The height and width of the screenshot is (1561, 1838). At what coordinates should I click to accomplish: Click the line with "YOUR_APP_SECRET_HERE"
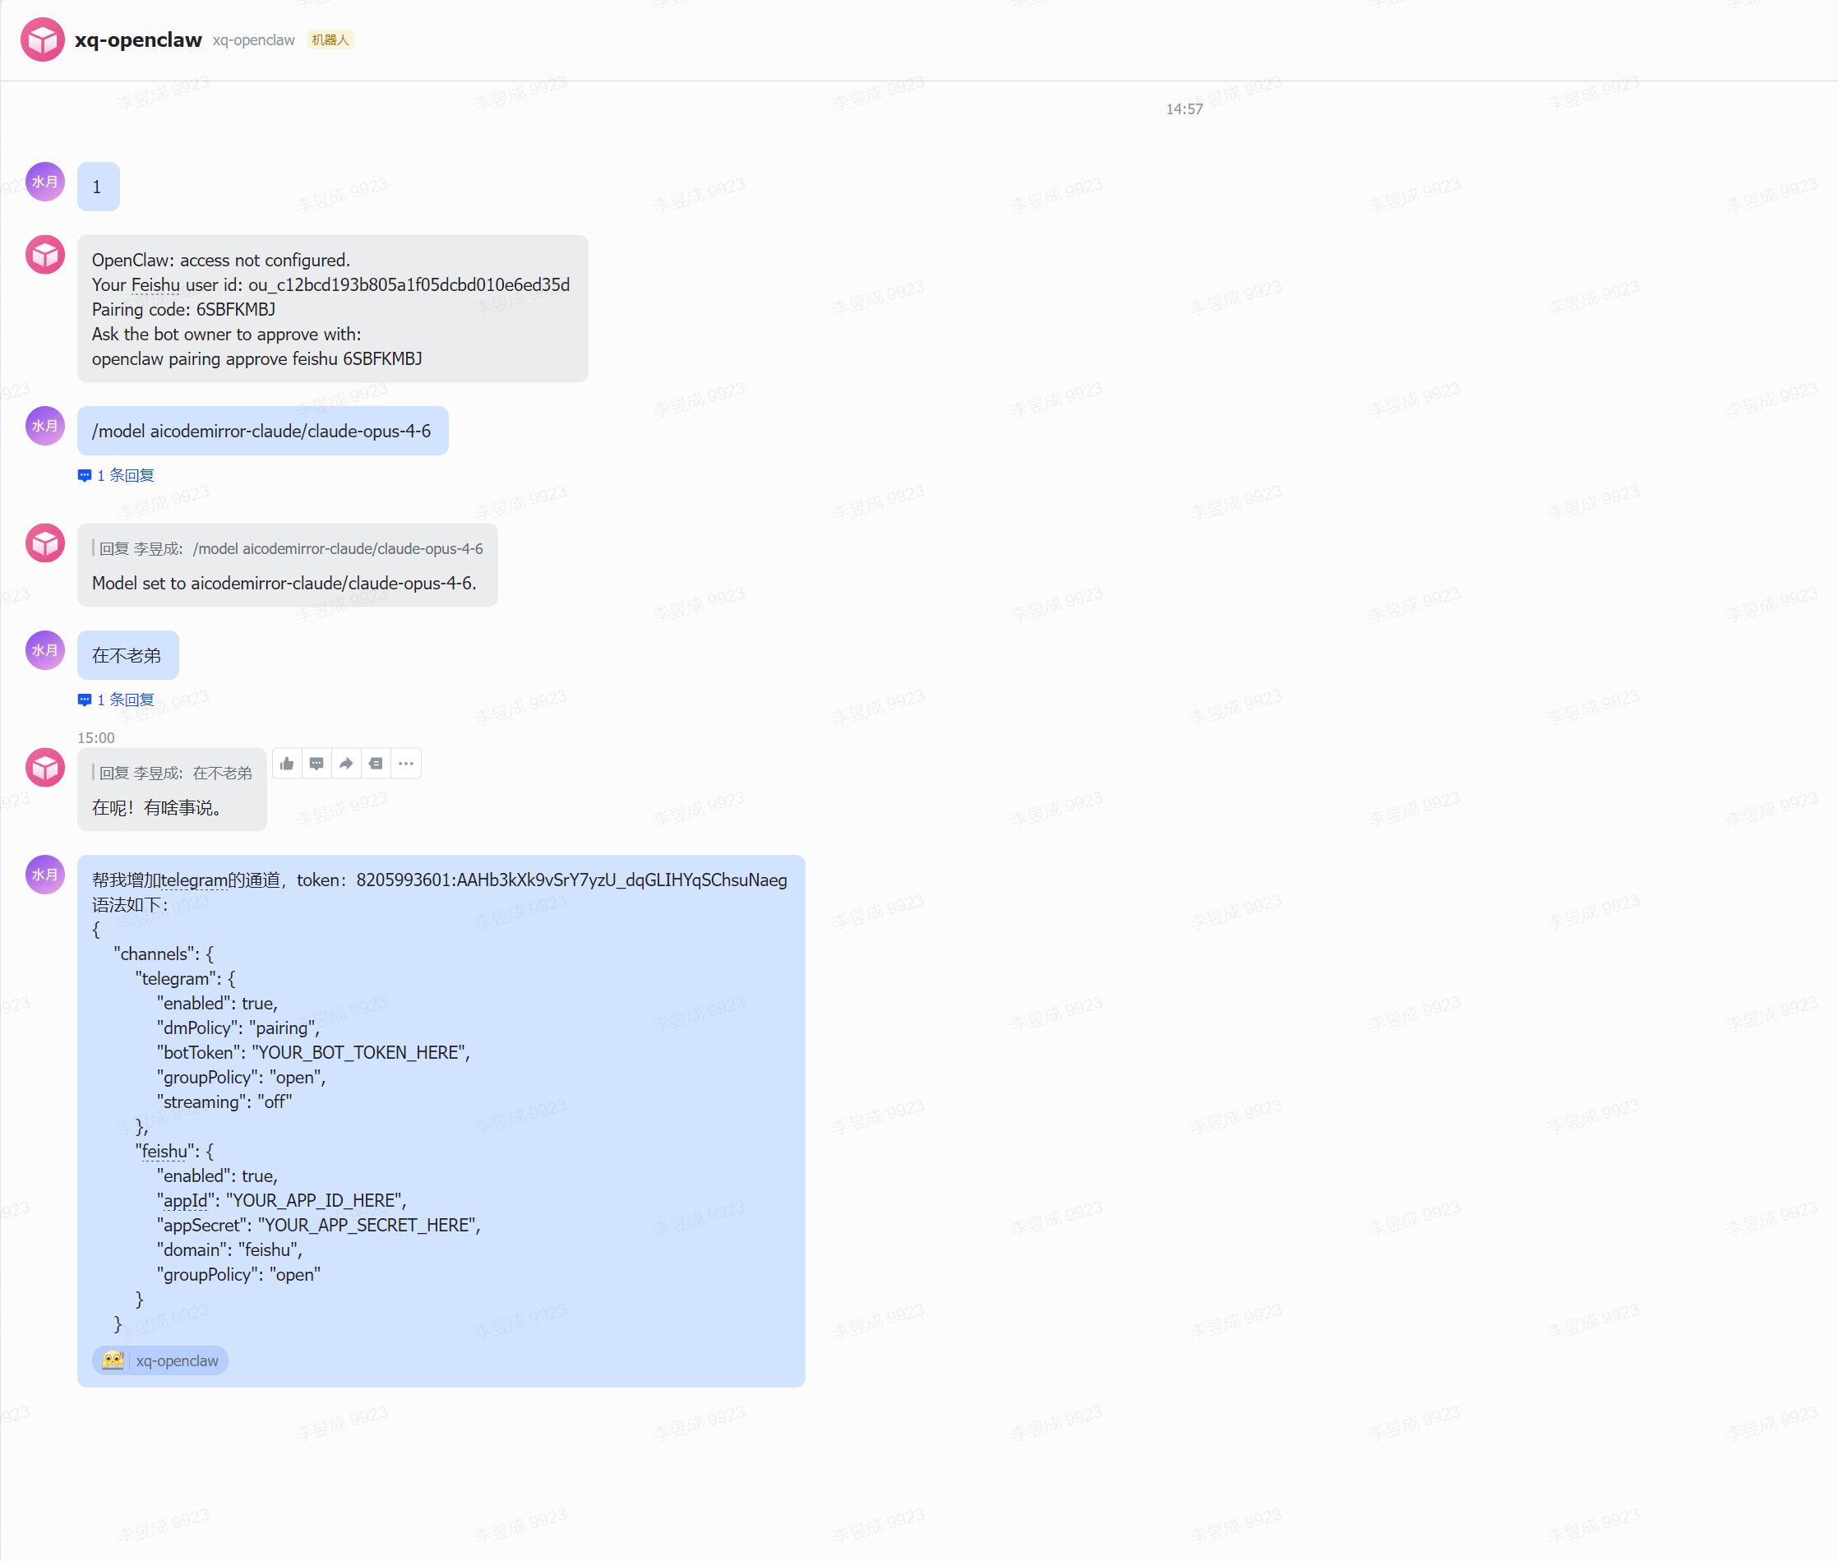(x=319, y=1226)
